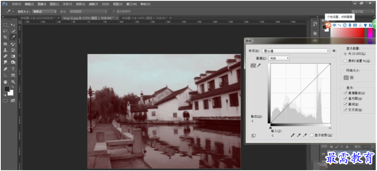The height and width of the screenshot is (171, 377).
Task: Select the Quick Selection tool
Action: tap(13, 31)
